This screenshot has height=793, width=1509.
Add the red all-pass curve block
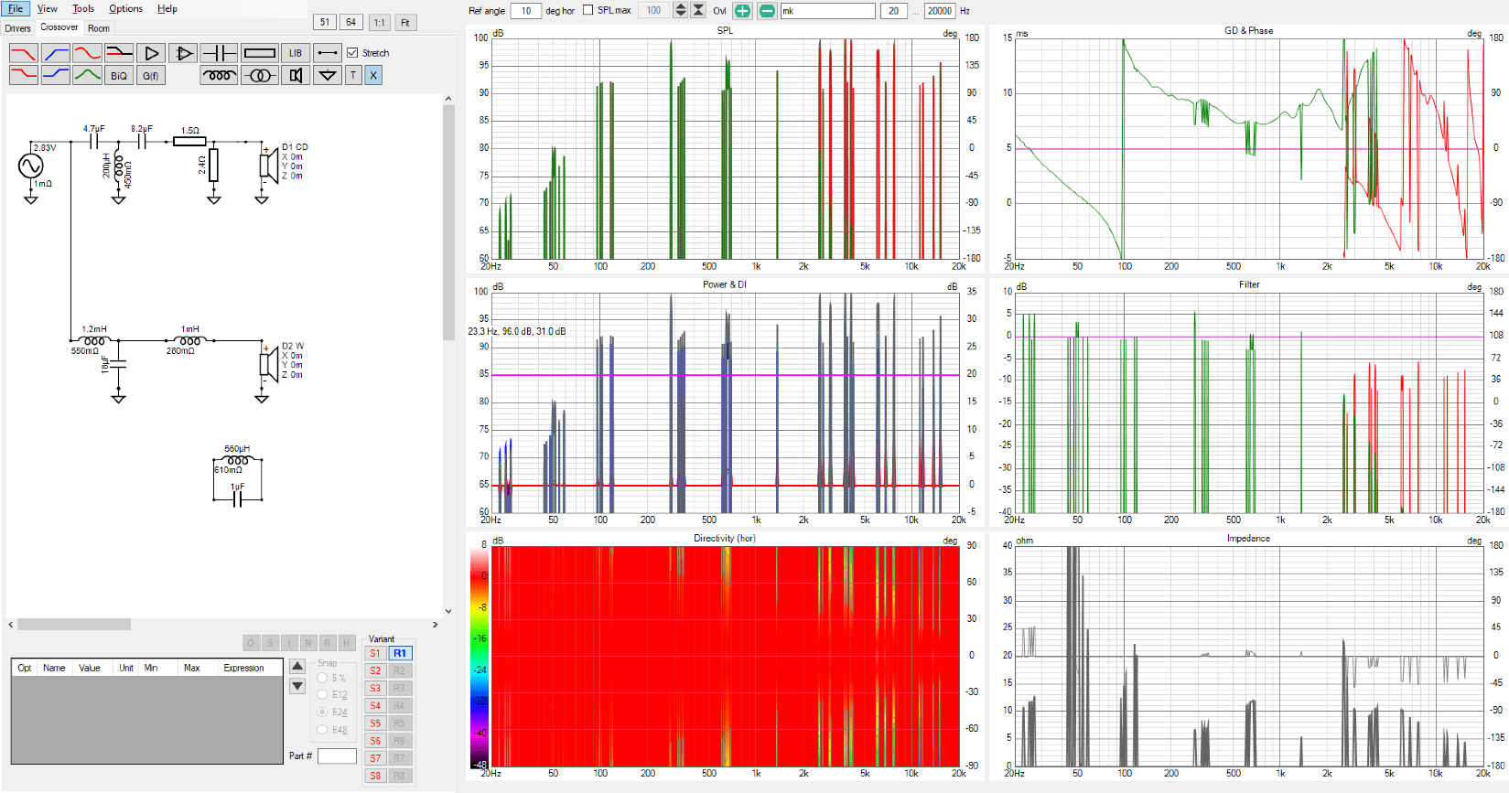(87, 53)
